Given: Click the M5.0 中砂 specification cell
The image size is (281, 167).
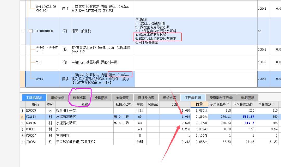Looking at the screenshot, I should click(x=124, y=117).
